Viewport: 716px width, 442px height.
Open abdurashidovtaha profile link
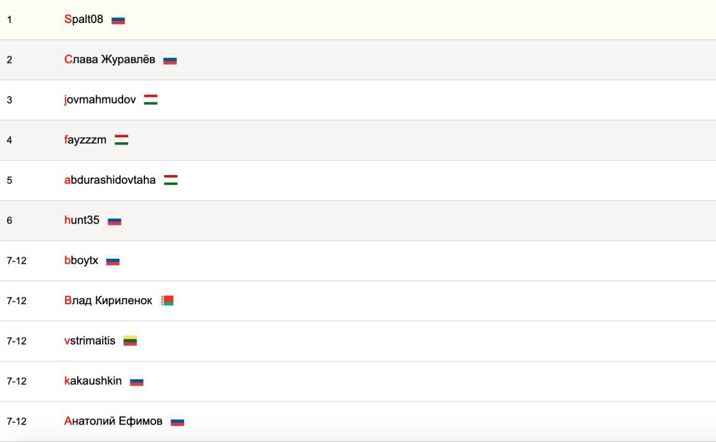coord(109,179)
